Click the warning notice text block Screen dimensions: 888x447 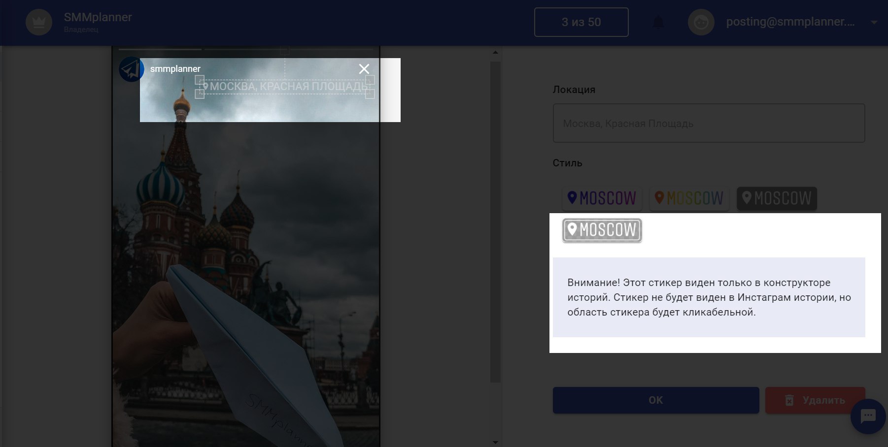coord(709,297)
